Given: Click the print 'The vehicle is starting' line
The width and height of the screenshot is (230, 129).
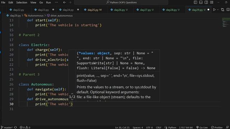Looking at the screenshot, I should (68, 25).
